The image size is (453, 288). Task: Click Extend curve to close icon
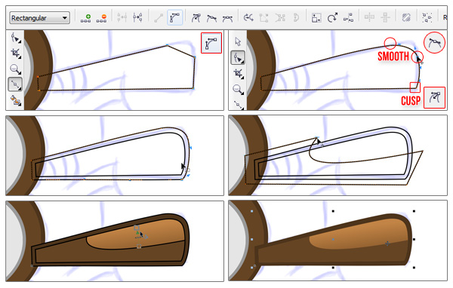click(x=263, y=18)
